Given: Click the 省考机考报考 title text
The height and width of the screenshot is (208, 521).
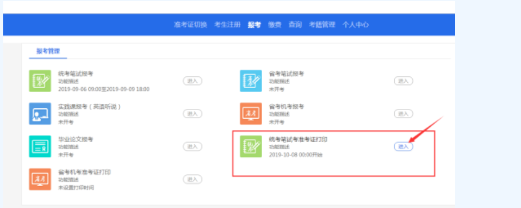Looking at the screenshot, I should [287, 107].
